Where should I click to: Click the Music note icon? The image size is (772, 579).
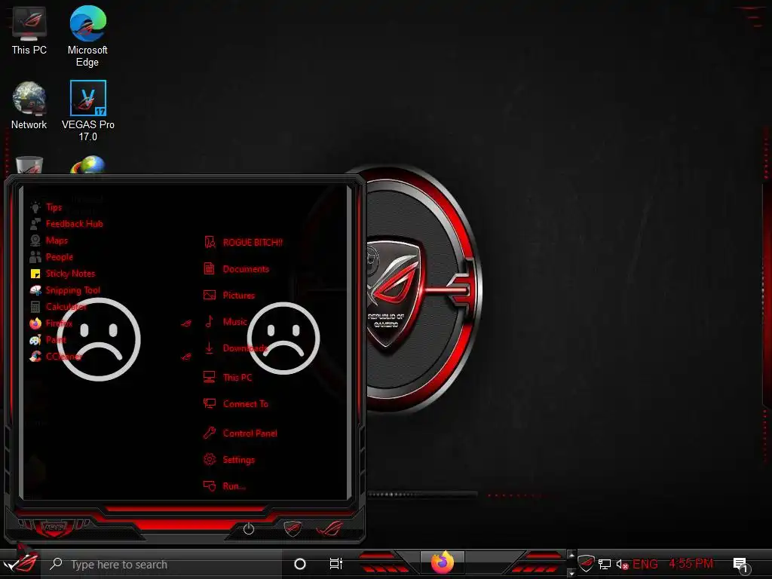[210, 321]
